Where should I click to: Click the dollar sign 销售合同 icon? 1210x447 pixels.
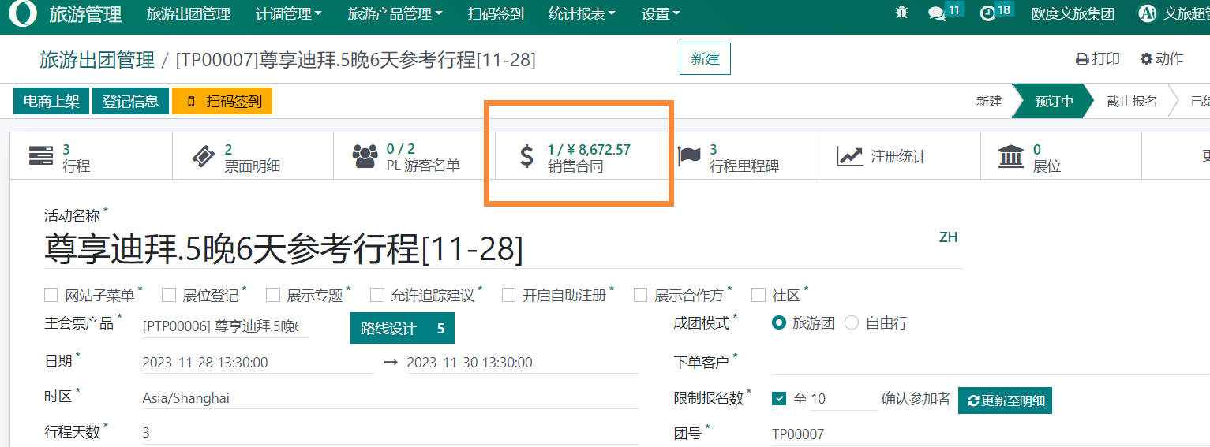click(x=526, y=157)
